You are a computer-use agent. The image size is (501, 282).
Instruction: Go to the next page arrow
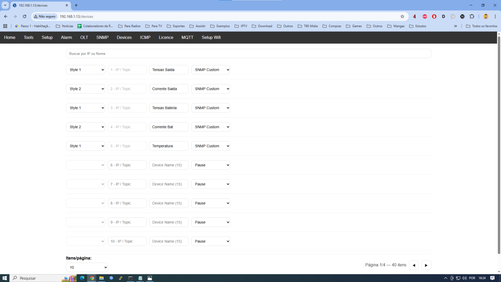tap(426, 265)
